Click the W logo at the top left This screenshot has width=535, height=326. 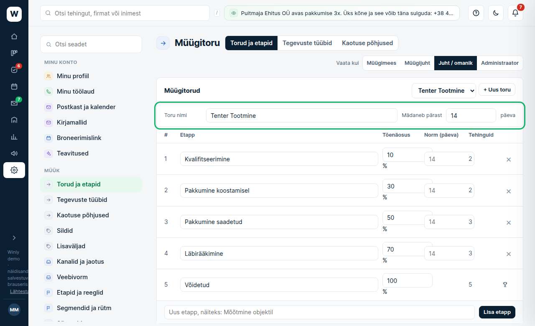(x=14, y=14)
